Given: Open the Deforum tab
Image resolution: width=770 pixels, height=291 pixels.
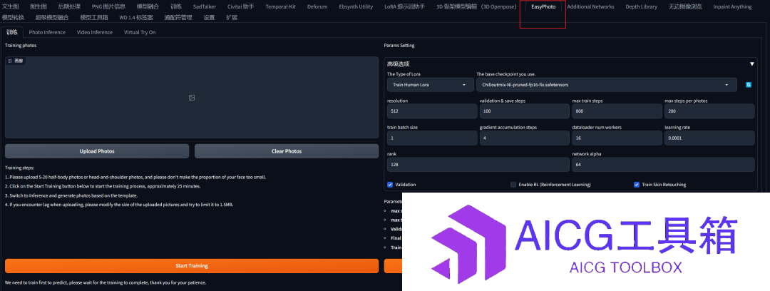Looking at the screenshot, I should point(318,7).
